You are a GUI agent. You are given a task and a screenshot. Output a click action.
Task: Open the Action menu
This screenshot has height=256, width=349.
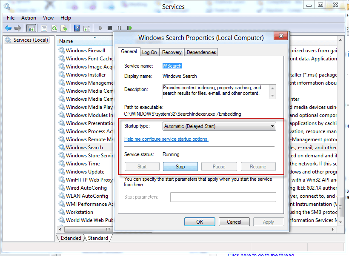(29, 18)
